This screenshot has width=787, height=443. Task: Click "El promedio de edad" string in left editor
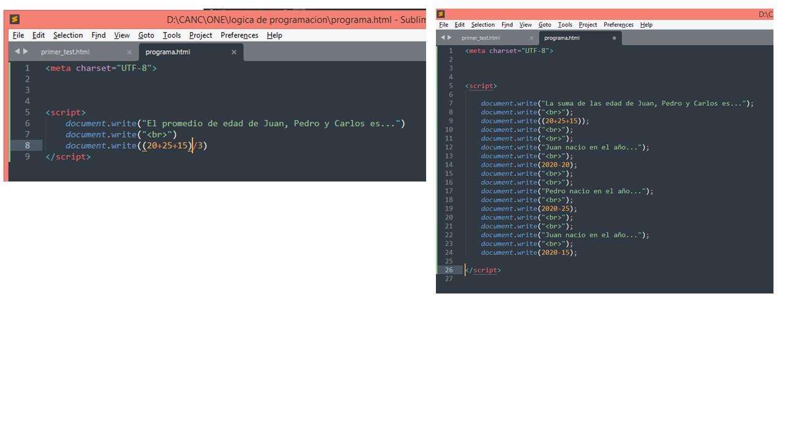point(271,124)
